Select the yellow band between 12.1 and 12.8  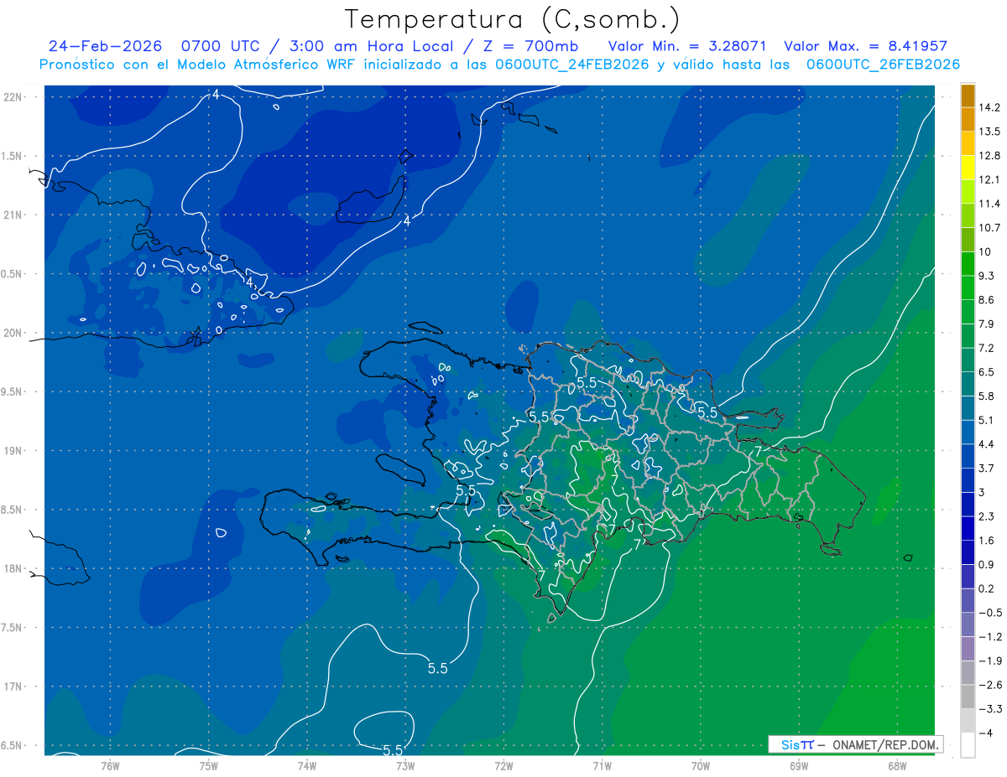(x=968, y=168)
